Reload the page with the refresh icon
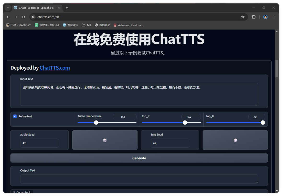The height and width of the screenshot is (196, 282). click(24, 17)
